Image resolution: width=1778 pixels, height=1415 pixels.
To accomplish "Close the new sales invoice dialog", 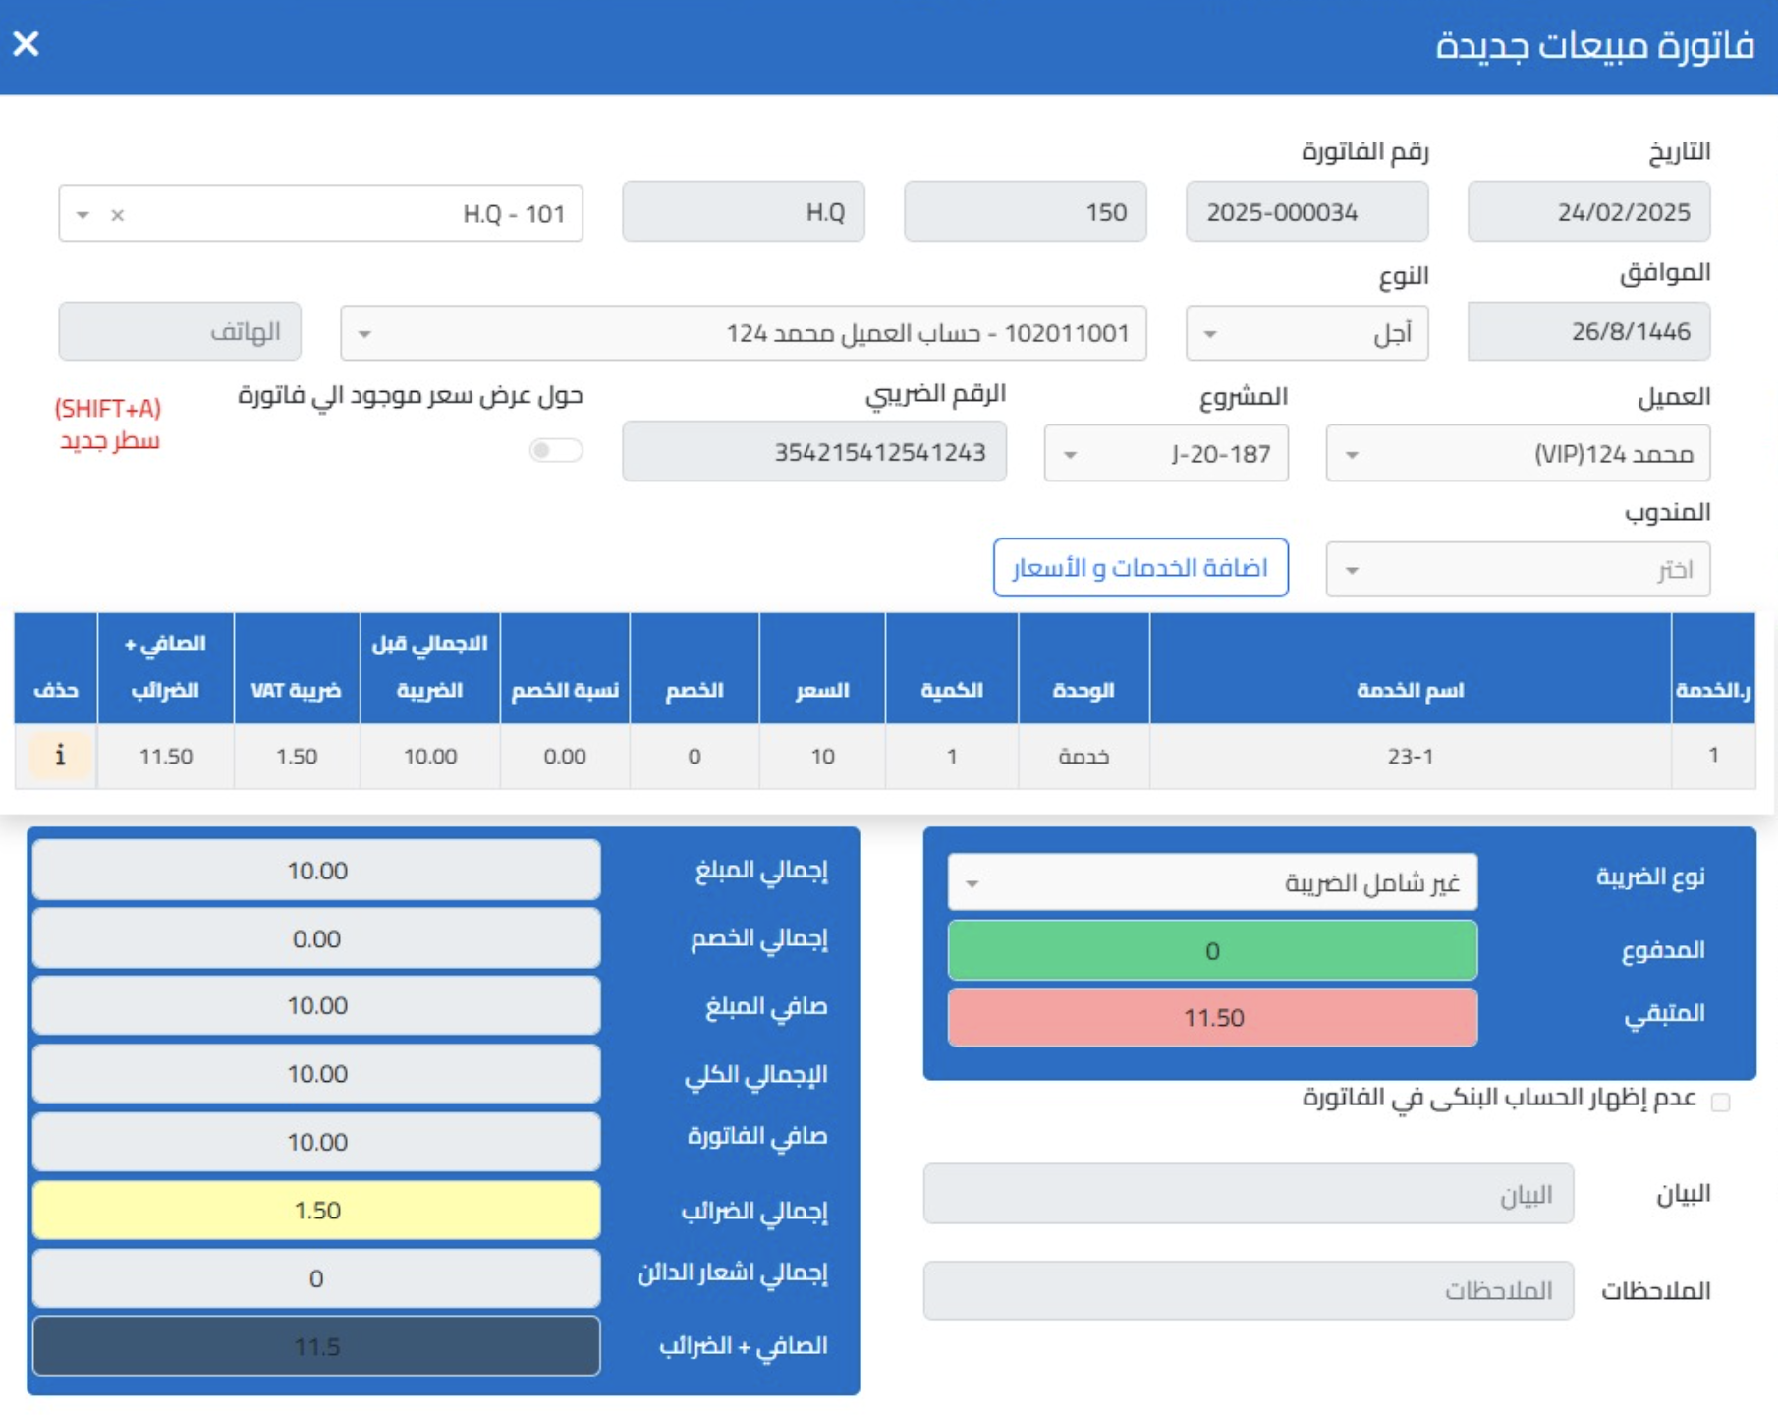I will coord(27,44).
